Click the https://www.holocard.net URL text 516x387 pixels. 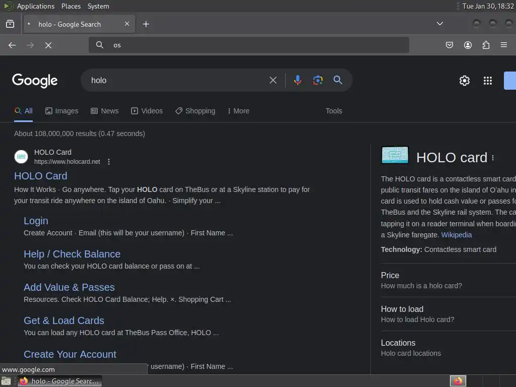[x=67, y=162]
